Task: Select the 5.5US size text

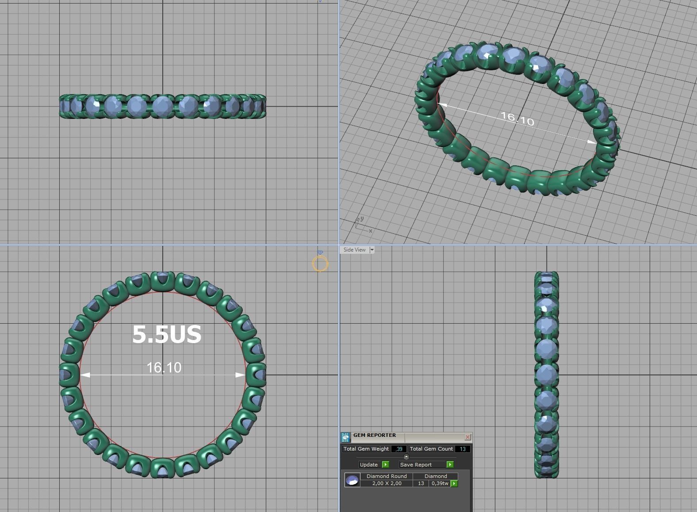Action: point(167,334)
